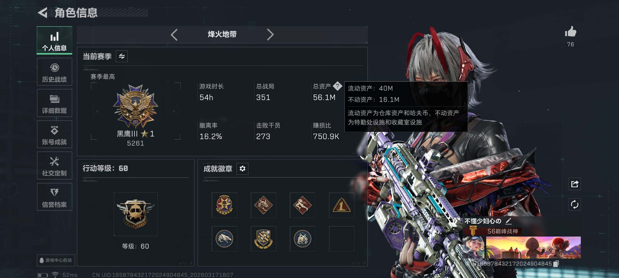Select the empty achievement badge slot
The image size is (619, 278).
tap(341, 239)
